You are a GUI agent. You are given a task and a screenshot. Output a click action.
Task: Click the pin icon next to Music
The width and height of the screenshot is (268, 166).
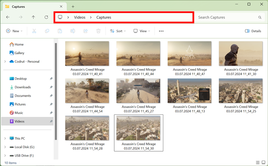(x=51, y=113)
